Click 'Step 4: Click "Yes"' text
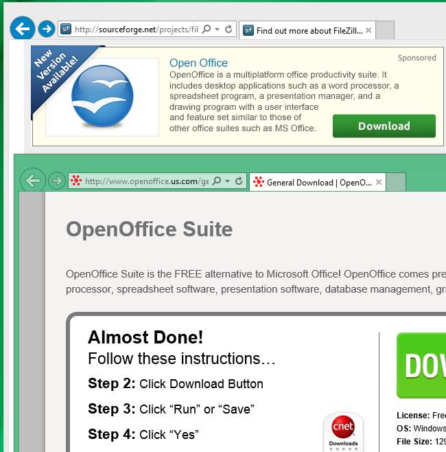Viewport: 446px width, 452px height. tap(143, 434)
